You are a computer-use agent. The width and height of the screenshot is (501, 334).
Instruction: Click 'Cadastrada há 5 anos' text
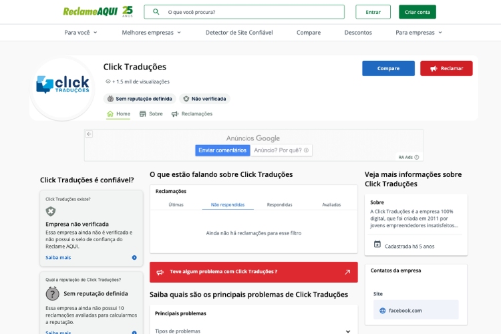pos(409,246)
